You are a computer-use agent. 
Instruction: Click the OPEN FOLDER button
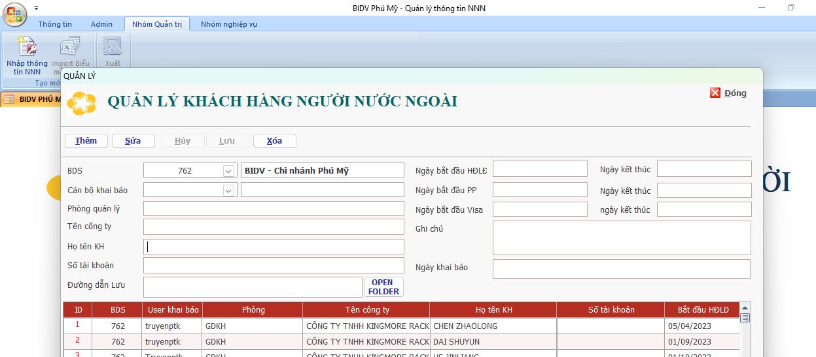coord(384,287)
